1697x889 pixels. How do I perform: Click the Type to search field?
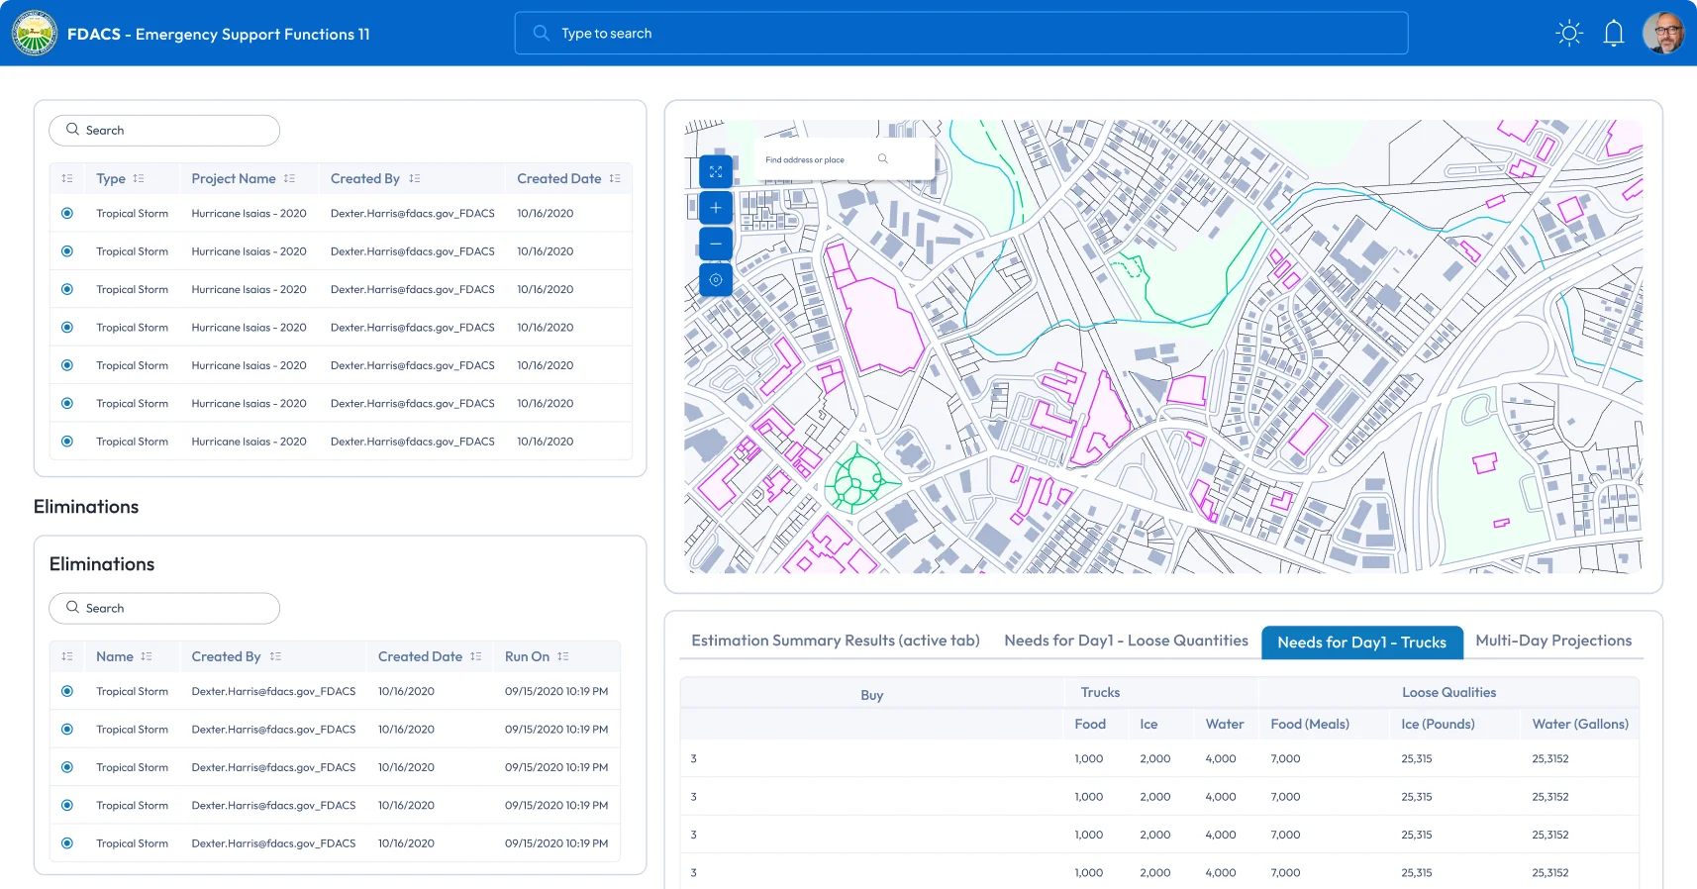tap(960, 34)
